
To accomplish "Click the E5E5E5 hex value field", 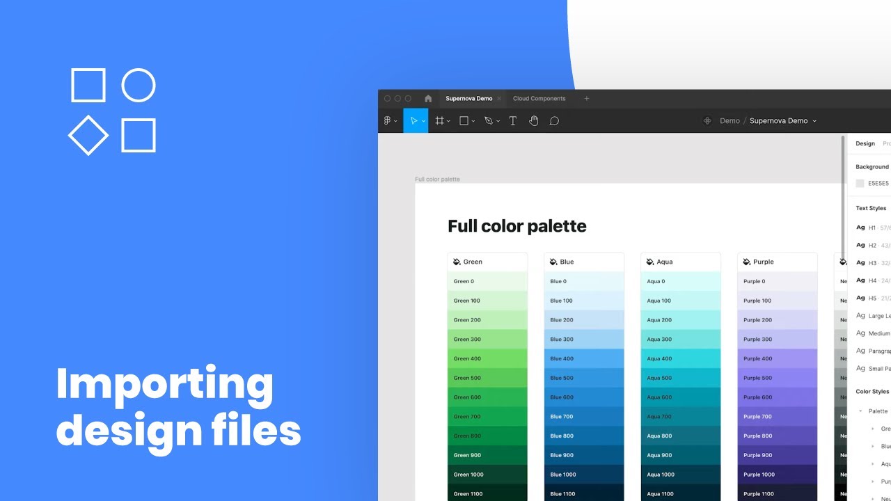I will click(x=878, y=184).
